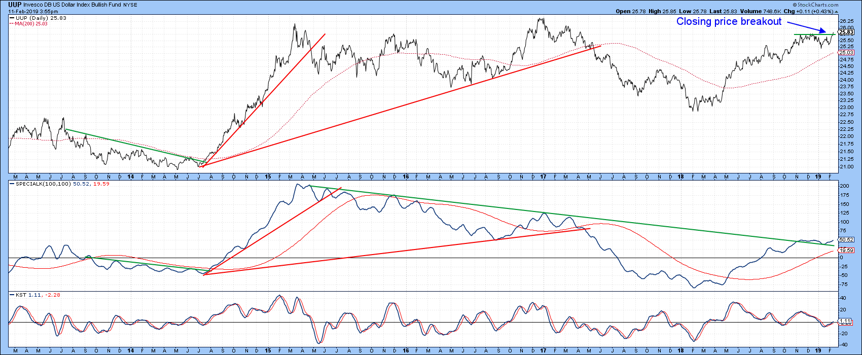The image size is (862, 355).
Task: Click the -40 label on the KST axis
Action: point(843,345)
